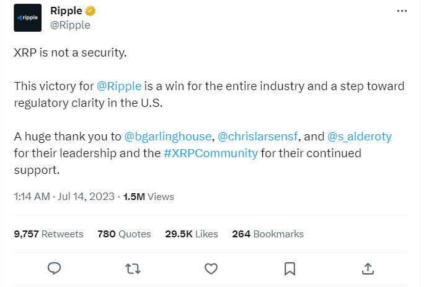434x287 pixels.
Task: Click the gold verified badge
Action: coord(91,11)
